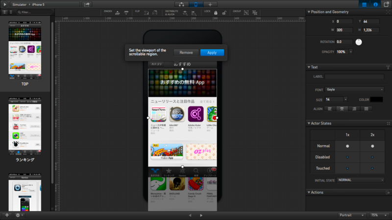Click the W width field
The height and width of the screenshot is (220, 392).
[344, 30]
